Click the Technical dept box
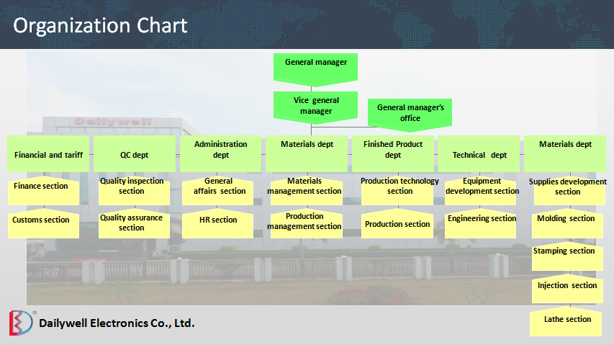614x345 pixels. 479,153
